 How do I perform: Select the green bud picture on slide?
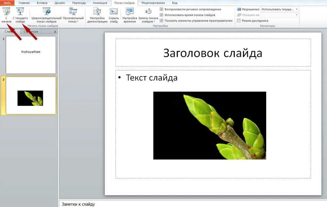[210, 125]
